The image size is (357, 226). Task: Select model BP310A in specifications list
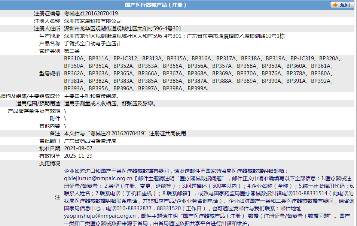point(73,58)
